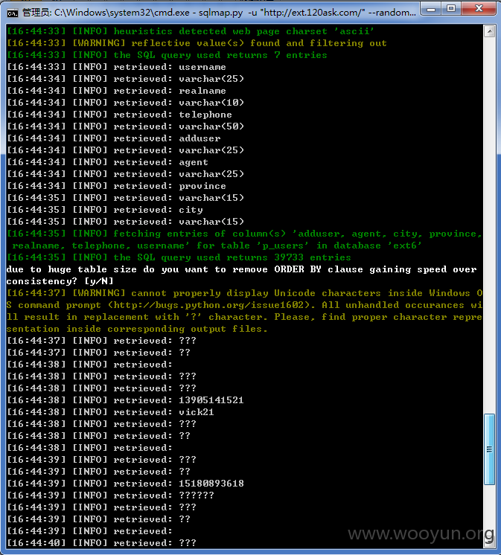The image size is (501, 555).
Task: Maximize the cmd.exe window
Action: click(450, 8)
